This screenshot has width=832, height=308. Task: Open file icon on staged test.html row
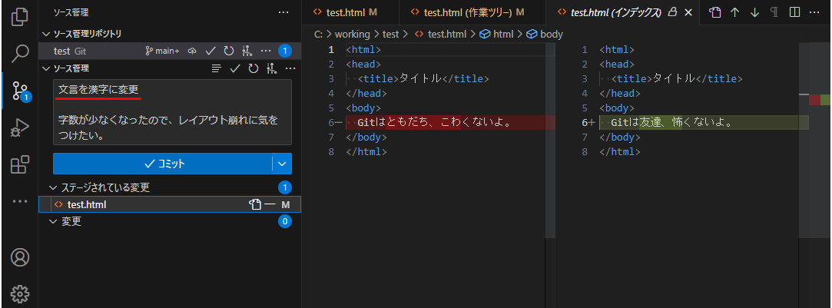point(255,204)
